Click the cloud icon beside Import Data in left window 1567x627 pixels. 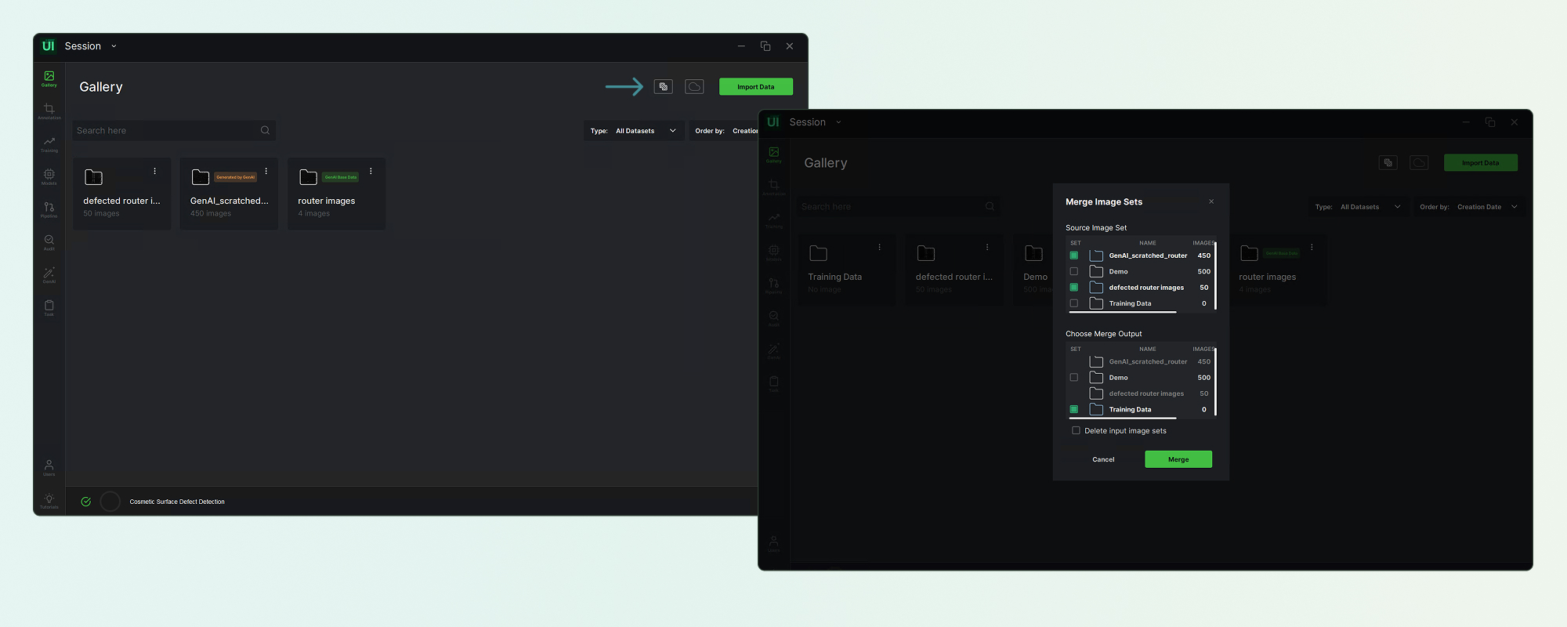pos(694,86)
